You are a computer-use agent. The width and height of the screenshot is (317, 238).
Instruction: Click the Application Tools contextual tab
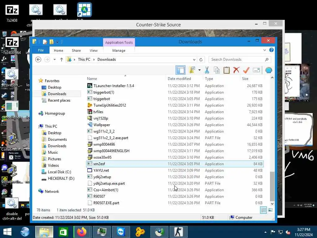click(x=119, y=42)
